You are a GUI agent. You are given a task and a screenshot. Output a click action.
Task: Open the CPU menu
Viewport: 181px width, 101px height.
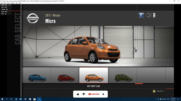pos(5,3)
